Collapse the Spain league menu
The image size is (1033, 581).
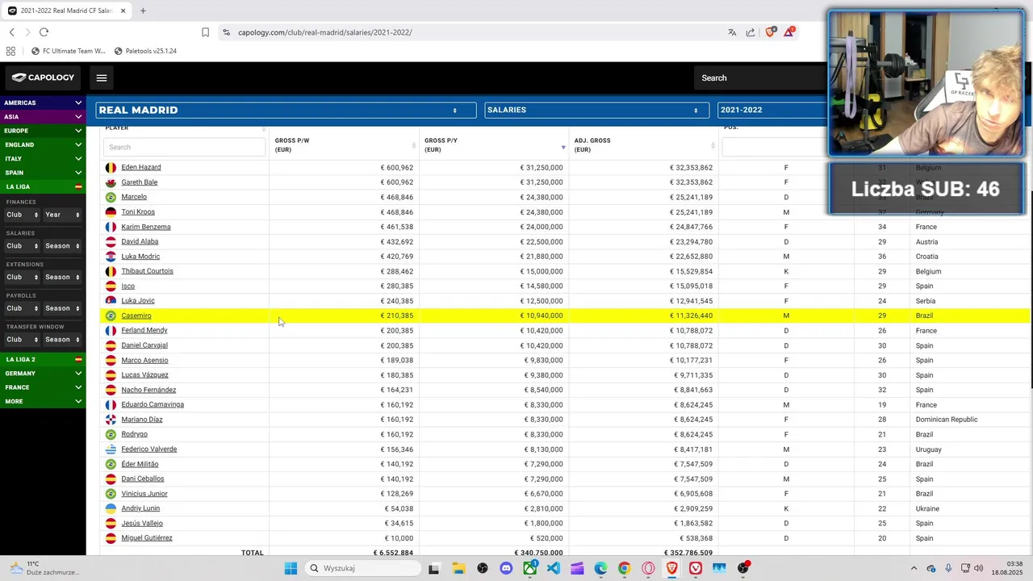pyautogui.click(x=43, y=173)
